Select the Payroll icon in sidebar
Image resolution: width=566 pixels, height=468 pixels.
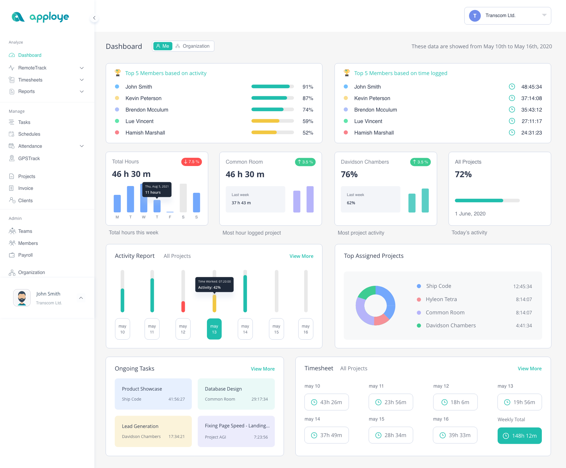pyautogui.click(x=13, y=255)
